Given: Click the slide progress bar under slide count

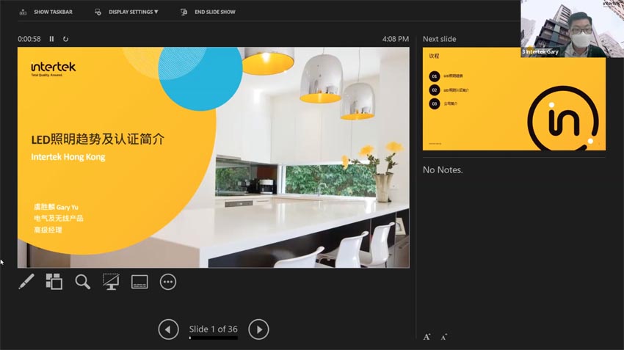Looking at the screenshot, I should (213, 338).
